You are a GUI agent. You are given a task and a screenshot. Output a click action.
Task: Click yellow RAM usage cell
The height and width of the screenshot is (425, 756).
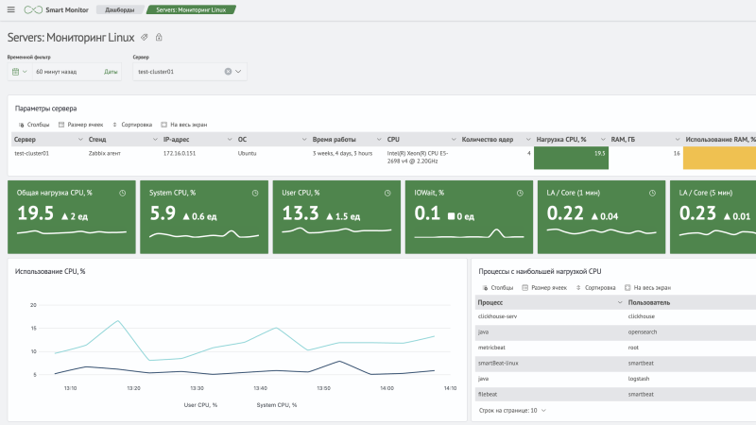pos(719,158)
